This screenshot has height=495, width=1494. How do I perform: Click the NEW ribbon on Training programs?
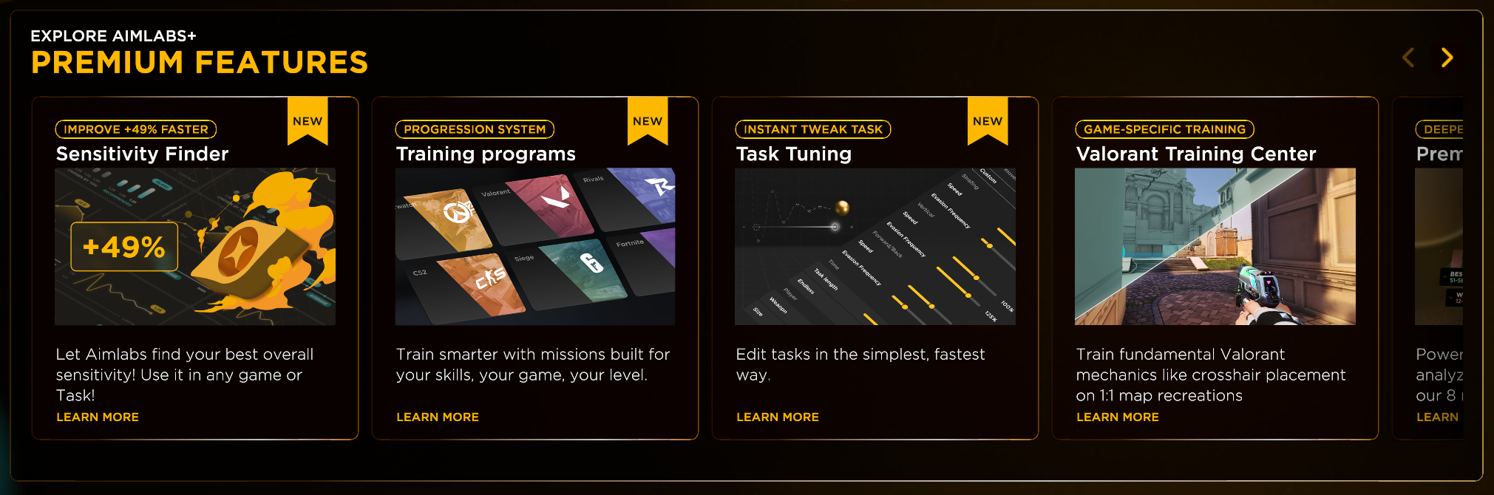(x=648, y=120)
